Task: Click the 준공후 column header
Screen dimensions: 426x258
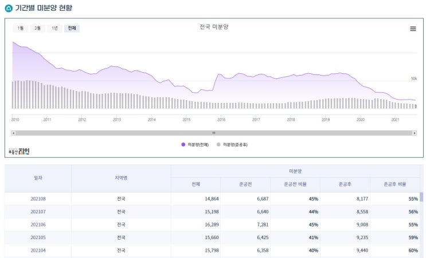Action: (345, 184)
